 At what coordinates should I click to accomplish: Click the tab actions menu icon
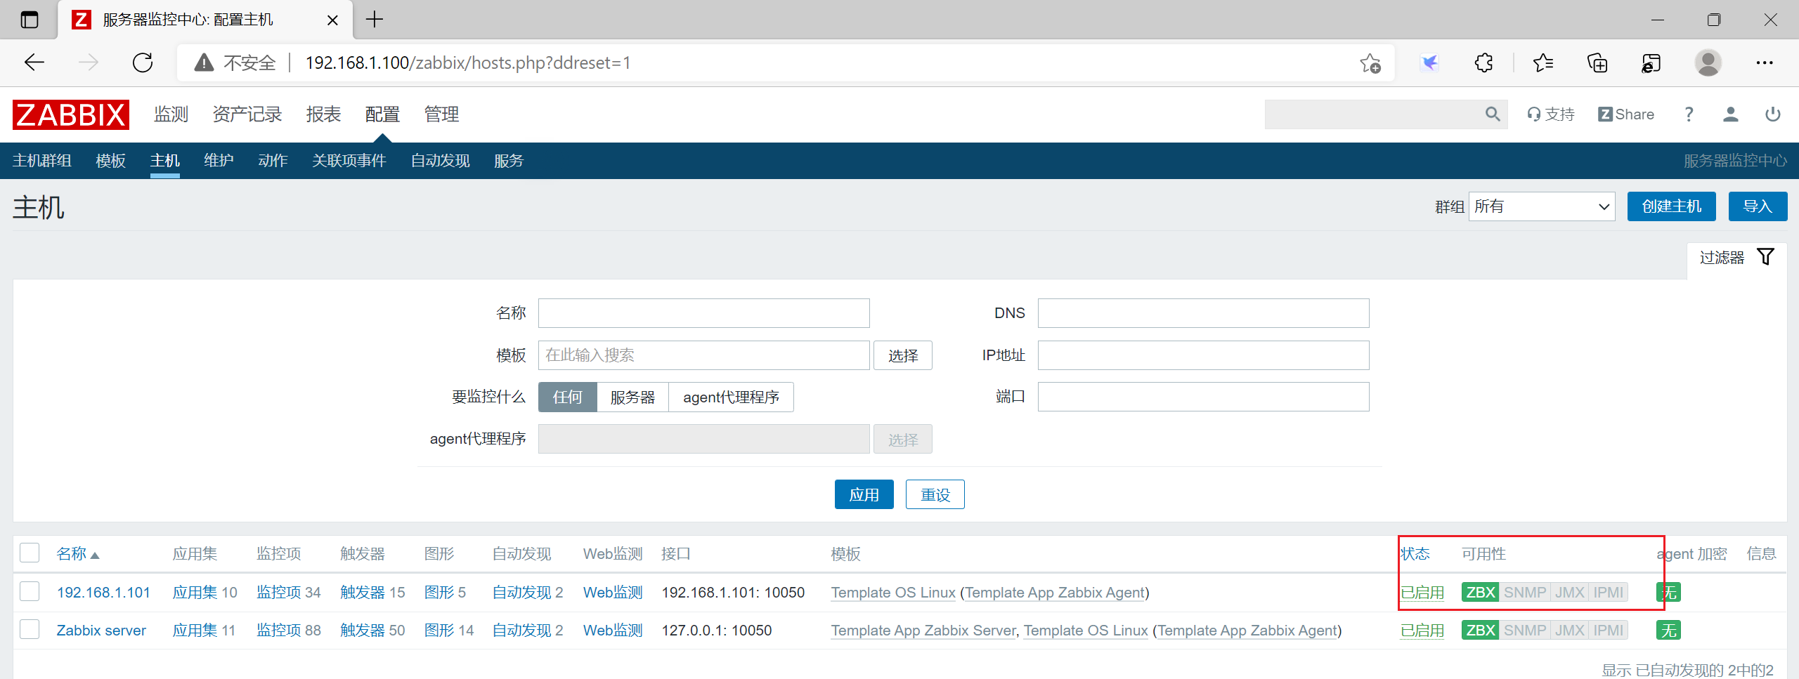tap(30, 20)
